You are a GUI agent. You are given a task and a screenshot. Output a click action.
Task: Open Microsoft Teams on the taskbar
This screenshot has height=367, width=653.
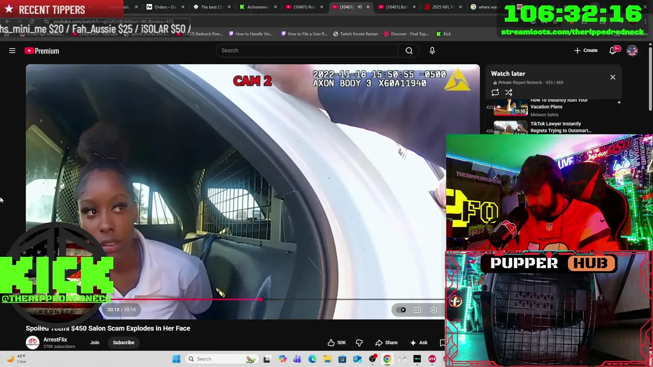(297, 359)
